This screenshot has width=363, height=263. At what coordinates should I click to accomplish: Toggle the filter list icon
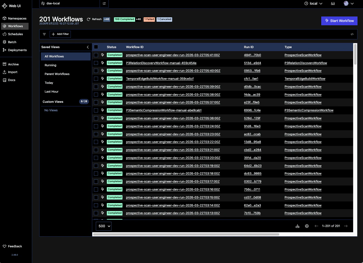coord(44,34)
